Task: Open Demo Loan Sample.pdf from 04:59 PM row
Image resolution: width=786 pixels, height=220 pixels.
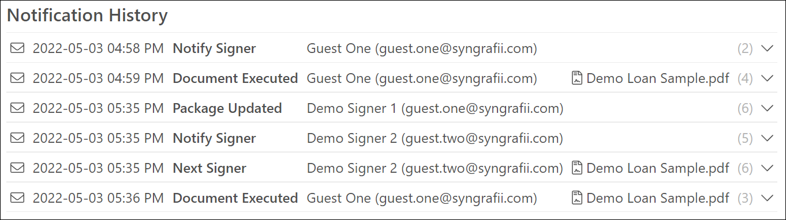Action: tap(657, 78)
